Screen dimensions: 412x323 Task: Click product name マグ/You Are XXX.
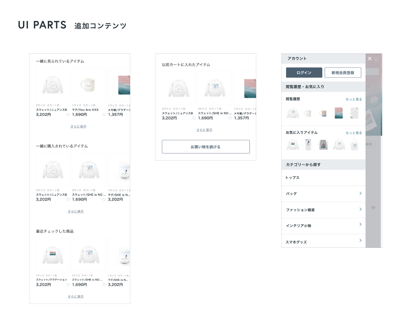pos(86,110)
